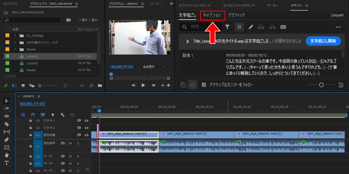Click the filter funnel in Text panel
Image resolution: width=349 pixels, height=174 pixels.
[227, 27]
